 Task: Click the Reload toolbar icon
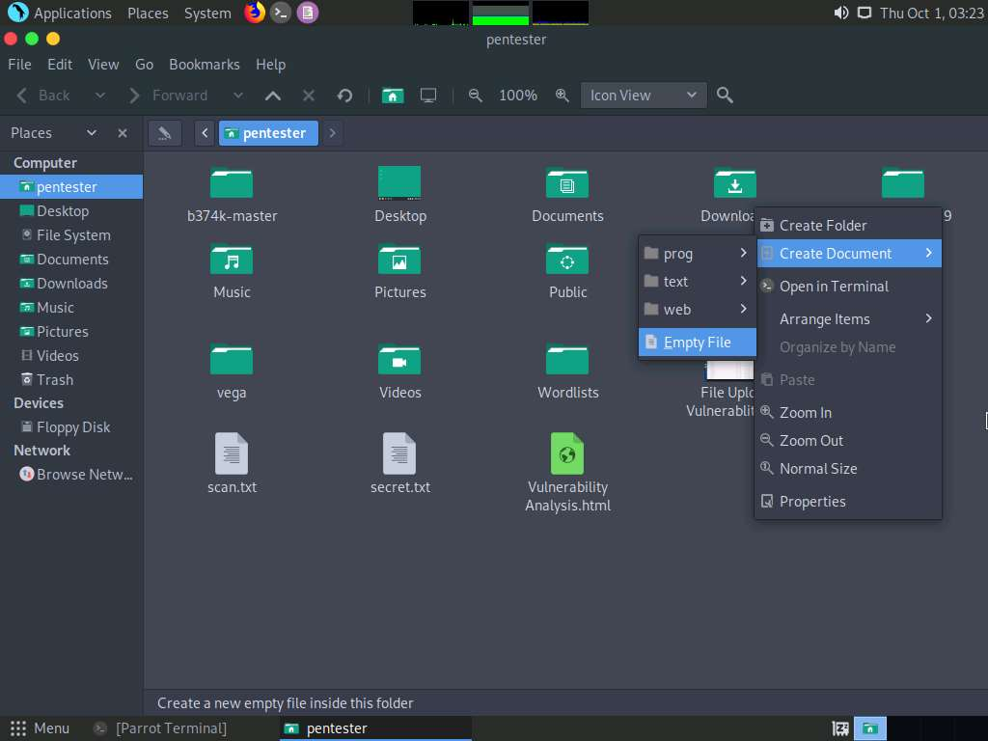344,96
